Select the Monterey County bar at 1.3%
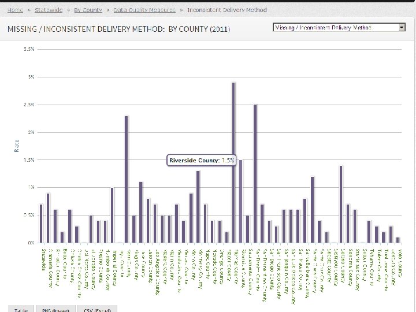 [x=198, y=207]
